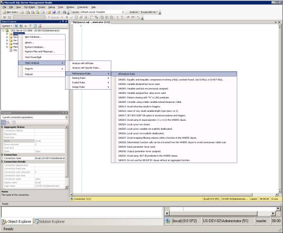283x233 pixels.
Task: Select rule SA0017 SET NOCOUNT ON option
Action: (x=174, y=116)
